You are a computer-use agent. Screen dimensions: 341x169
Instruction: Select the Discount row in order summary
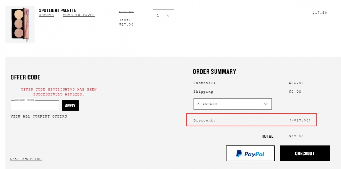tap(251, 120)
